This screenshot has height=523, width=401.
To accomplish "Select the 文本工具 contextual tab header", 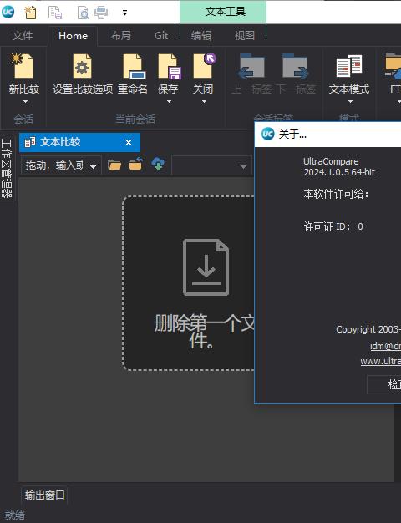I will [x=223, y=12].
